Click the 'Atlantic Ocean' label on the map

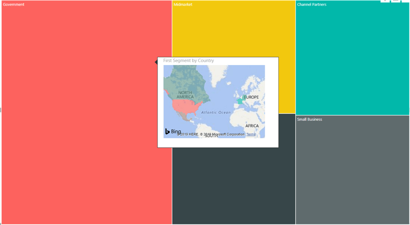coord(216,112)
